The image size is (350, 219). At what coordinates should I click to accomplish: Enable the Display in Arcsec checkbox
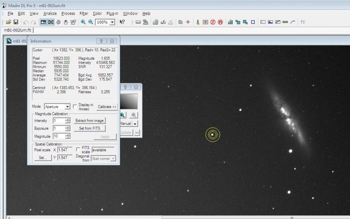coord(75,106)
